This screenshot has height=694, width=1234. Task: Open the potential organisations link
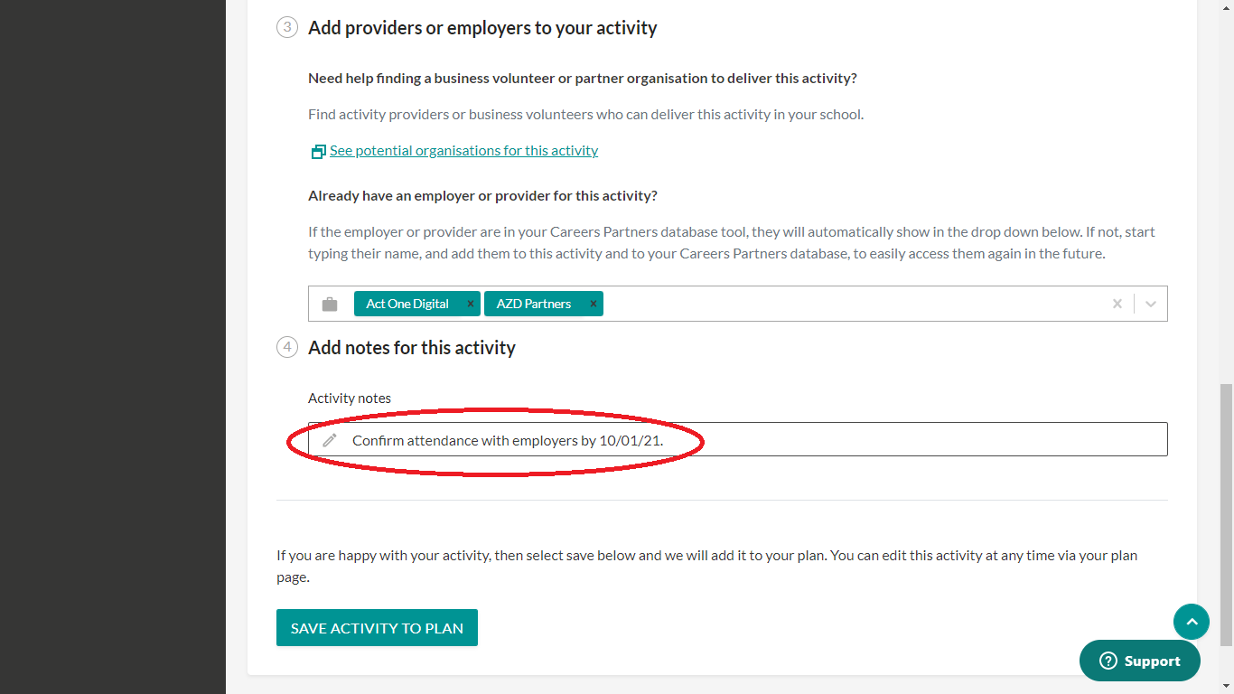pyautogui.click(x=463, y=151)
